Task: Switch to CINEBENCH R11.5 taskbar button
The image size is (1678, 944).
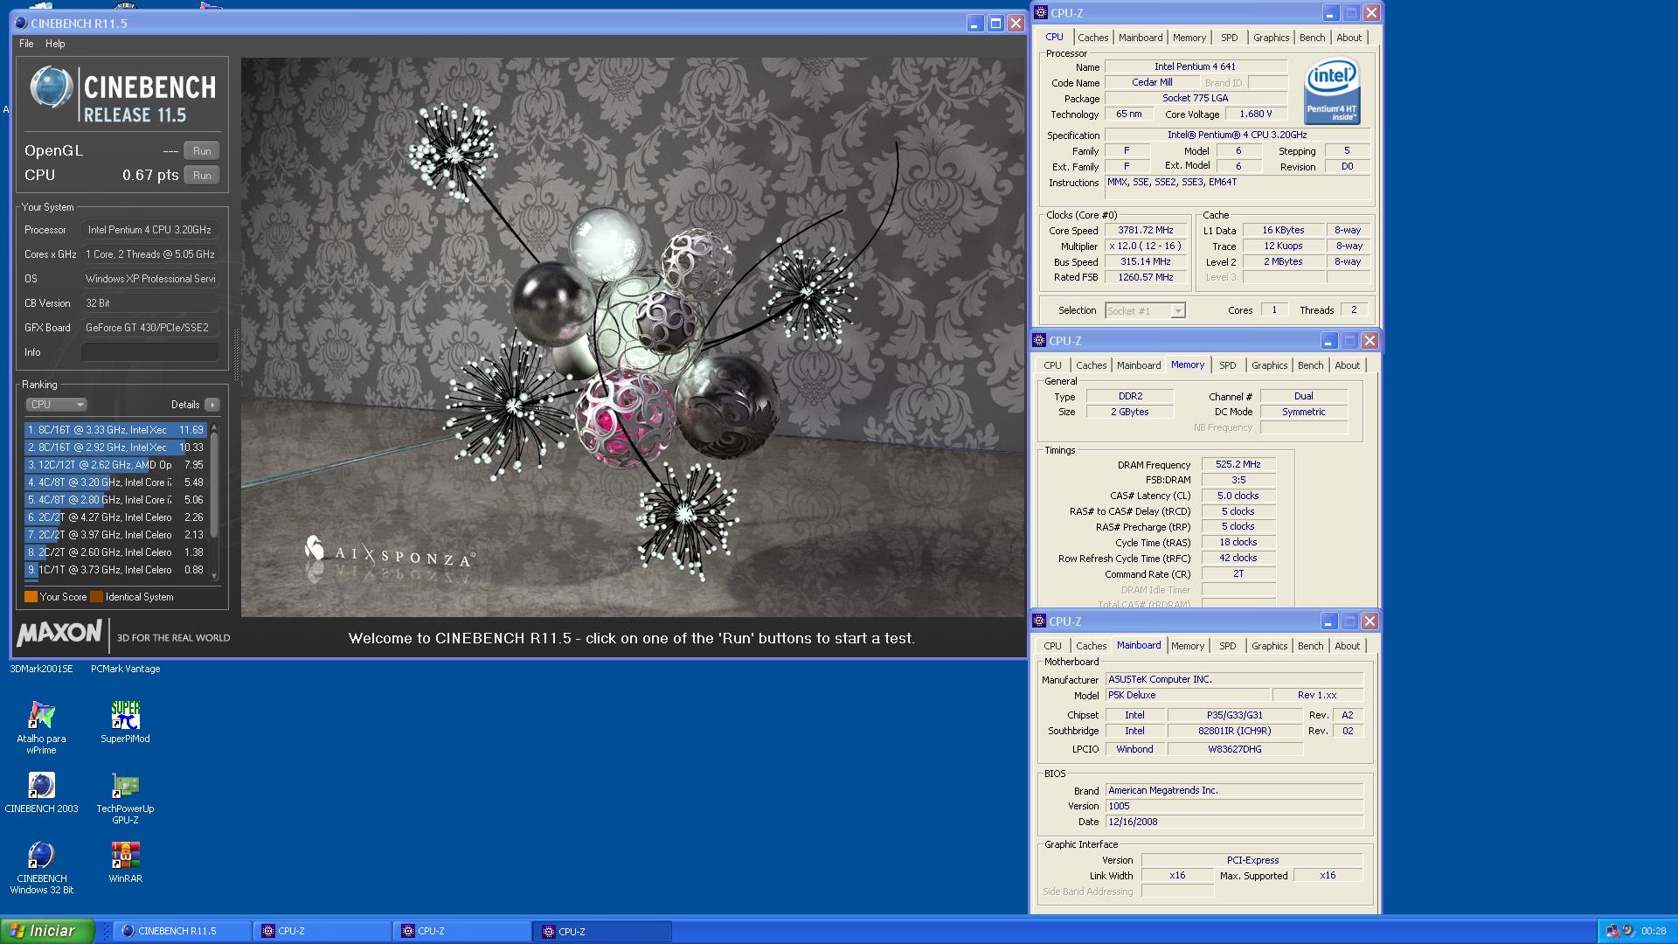Action: pyautogui.click(x=183, y=931)
